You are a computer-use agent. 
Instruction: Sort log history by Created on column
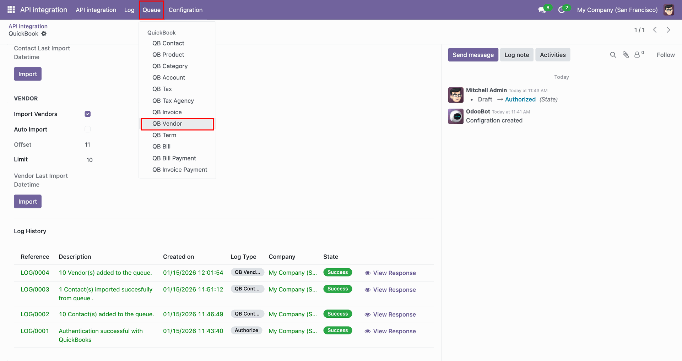(x=178, y=257)
